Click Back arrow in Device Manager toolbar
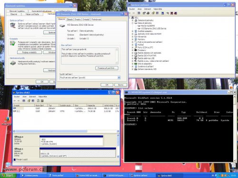 coord(129,13)
